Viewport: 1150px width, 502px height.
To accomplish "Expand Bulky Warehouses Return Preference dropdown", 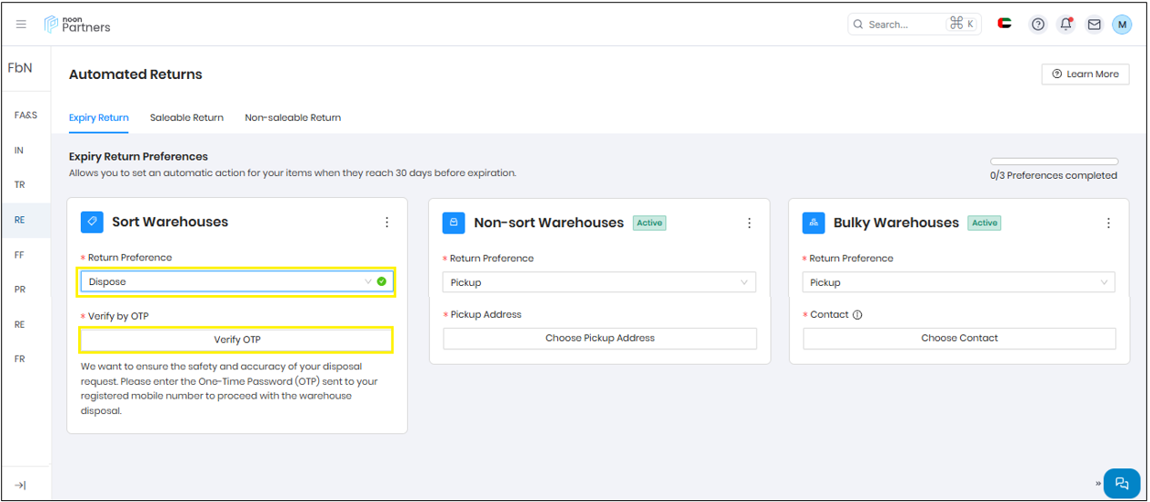I will [958, 282].
